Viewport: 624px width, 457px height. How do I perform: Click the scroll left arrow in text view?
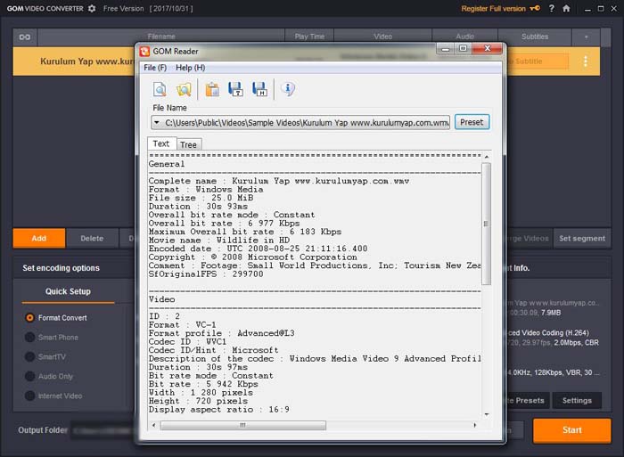154,425
